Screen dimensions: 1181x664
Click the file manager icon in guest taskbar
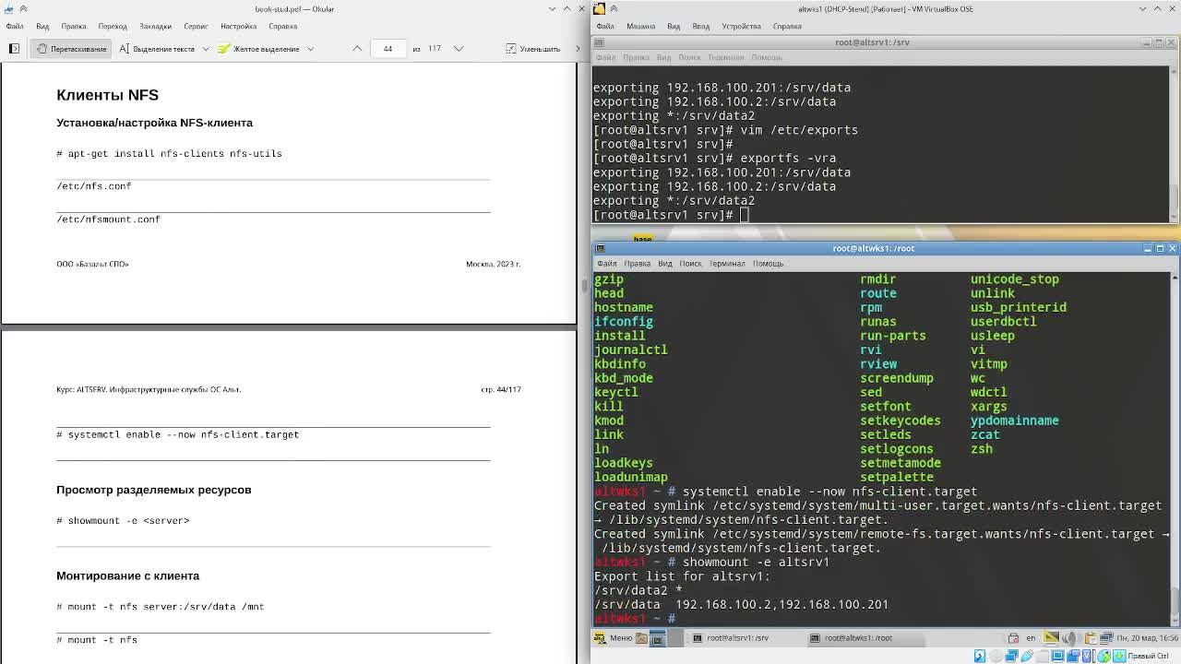click(643, 638)
